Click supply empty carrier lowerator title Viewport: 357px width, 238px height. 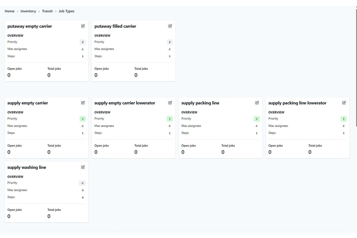125,103
